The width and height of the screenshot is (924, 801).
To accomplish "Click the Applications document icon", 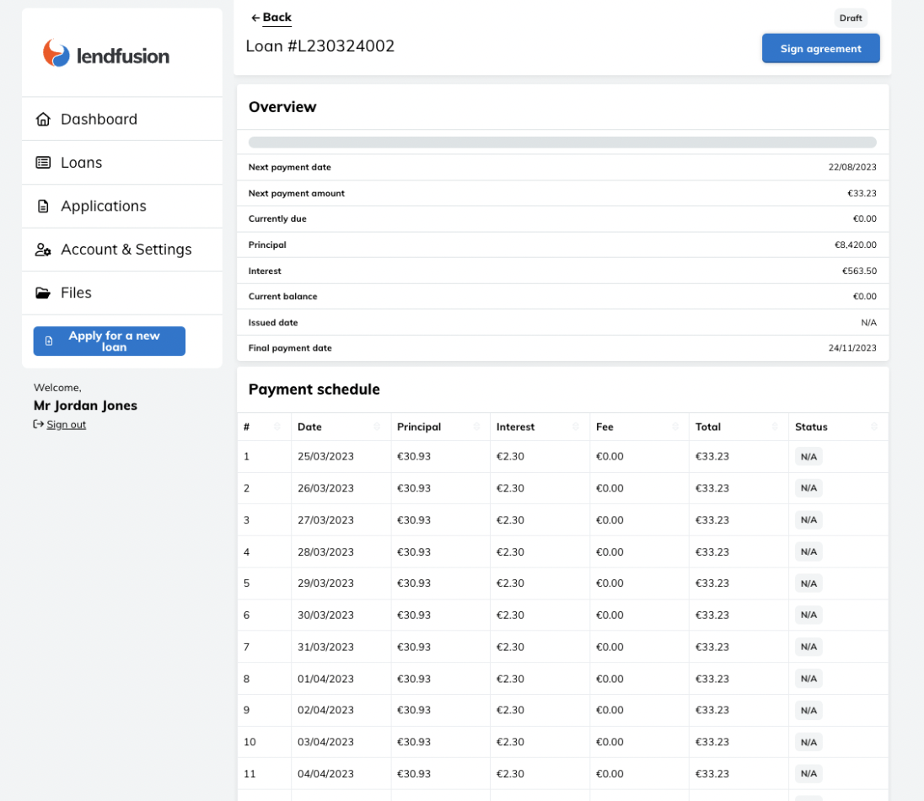I will (43, 206).
